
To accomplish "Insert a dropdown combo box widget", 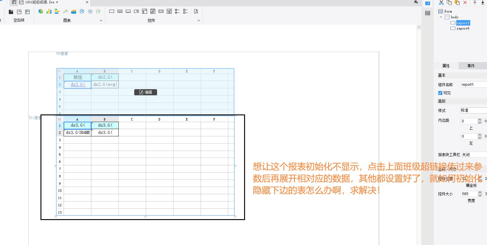I will 136,11.
